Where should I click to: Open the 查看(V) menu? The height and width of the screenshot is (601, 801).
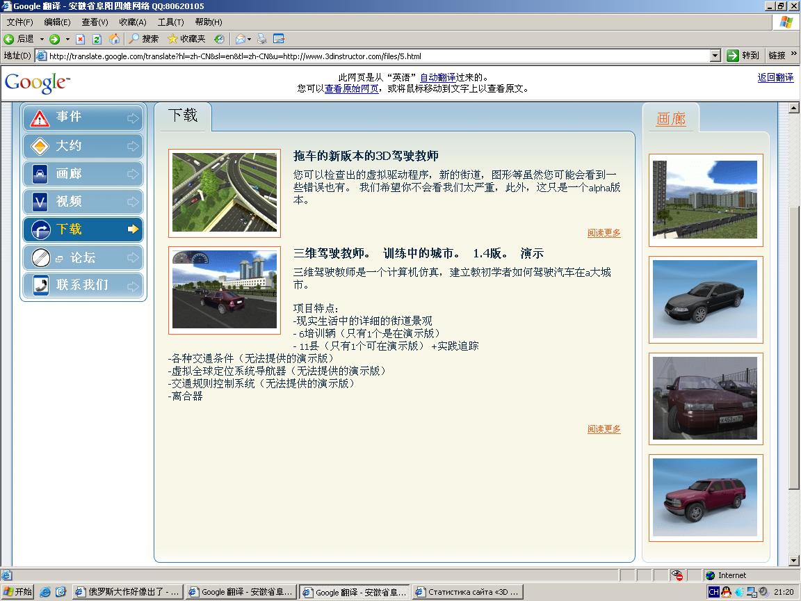click(95, 22)
